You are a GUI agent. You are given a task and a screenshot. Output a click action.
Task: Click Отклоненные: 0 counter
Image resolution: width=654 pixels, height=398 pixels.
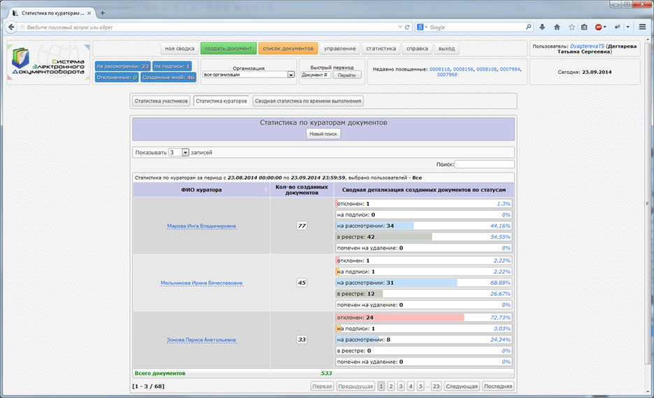coord(117,77)
